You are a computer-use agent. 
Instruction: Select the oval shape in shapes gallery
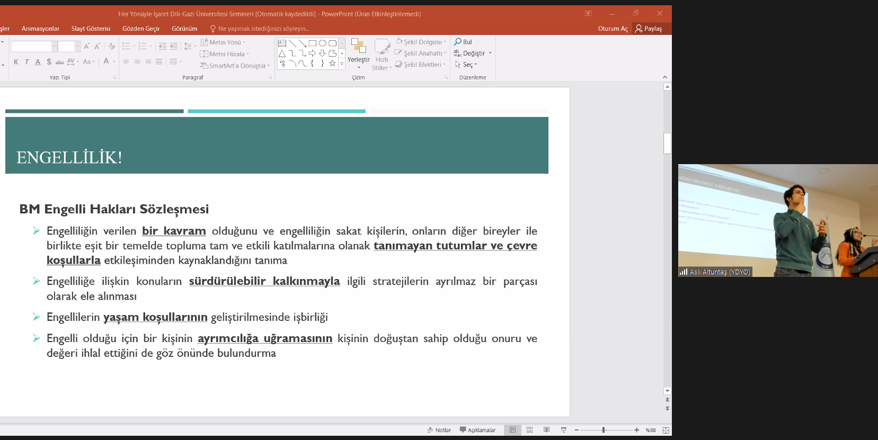pos(322,43)
